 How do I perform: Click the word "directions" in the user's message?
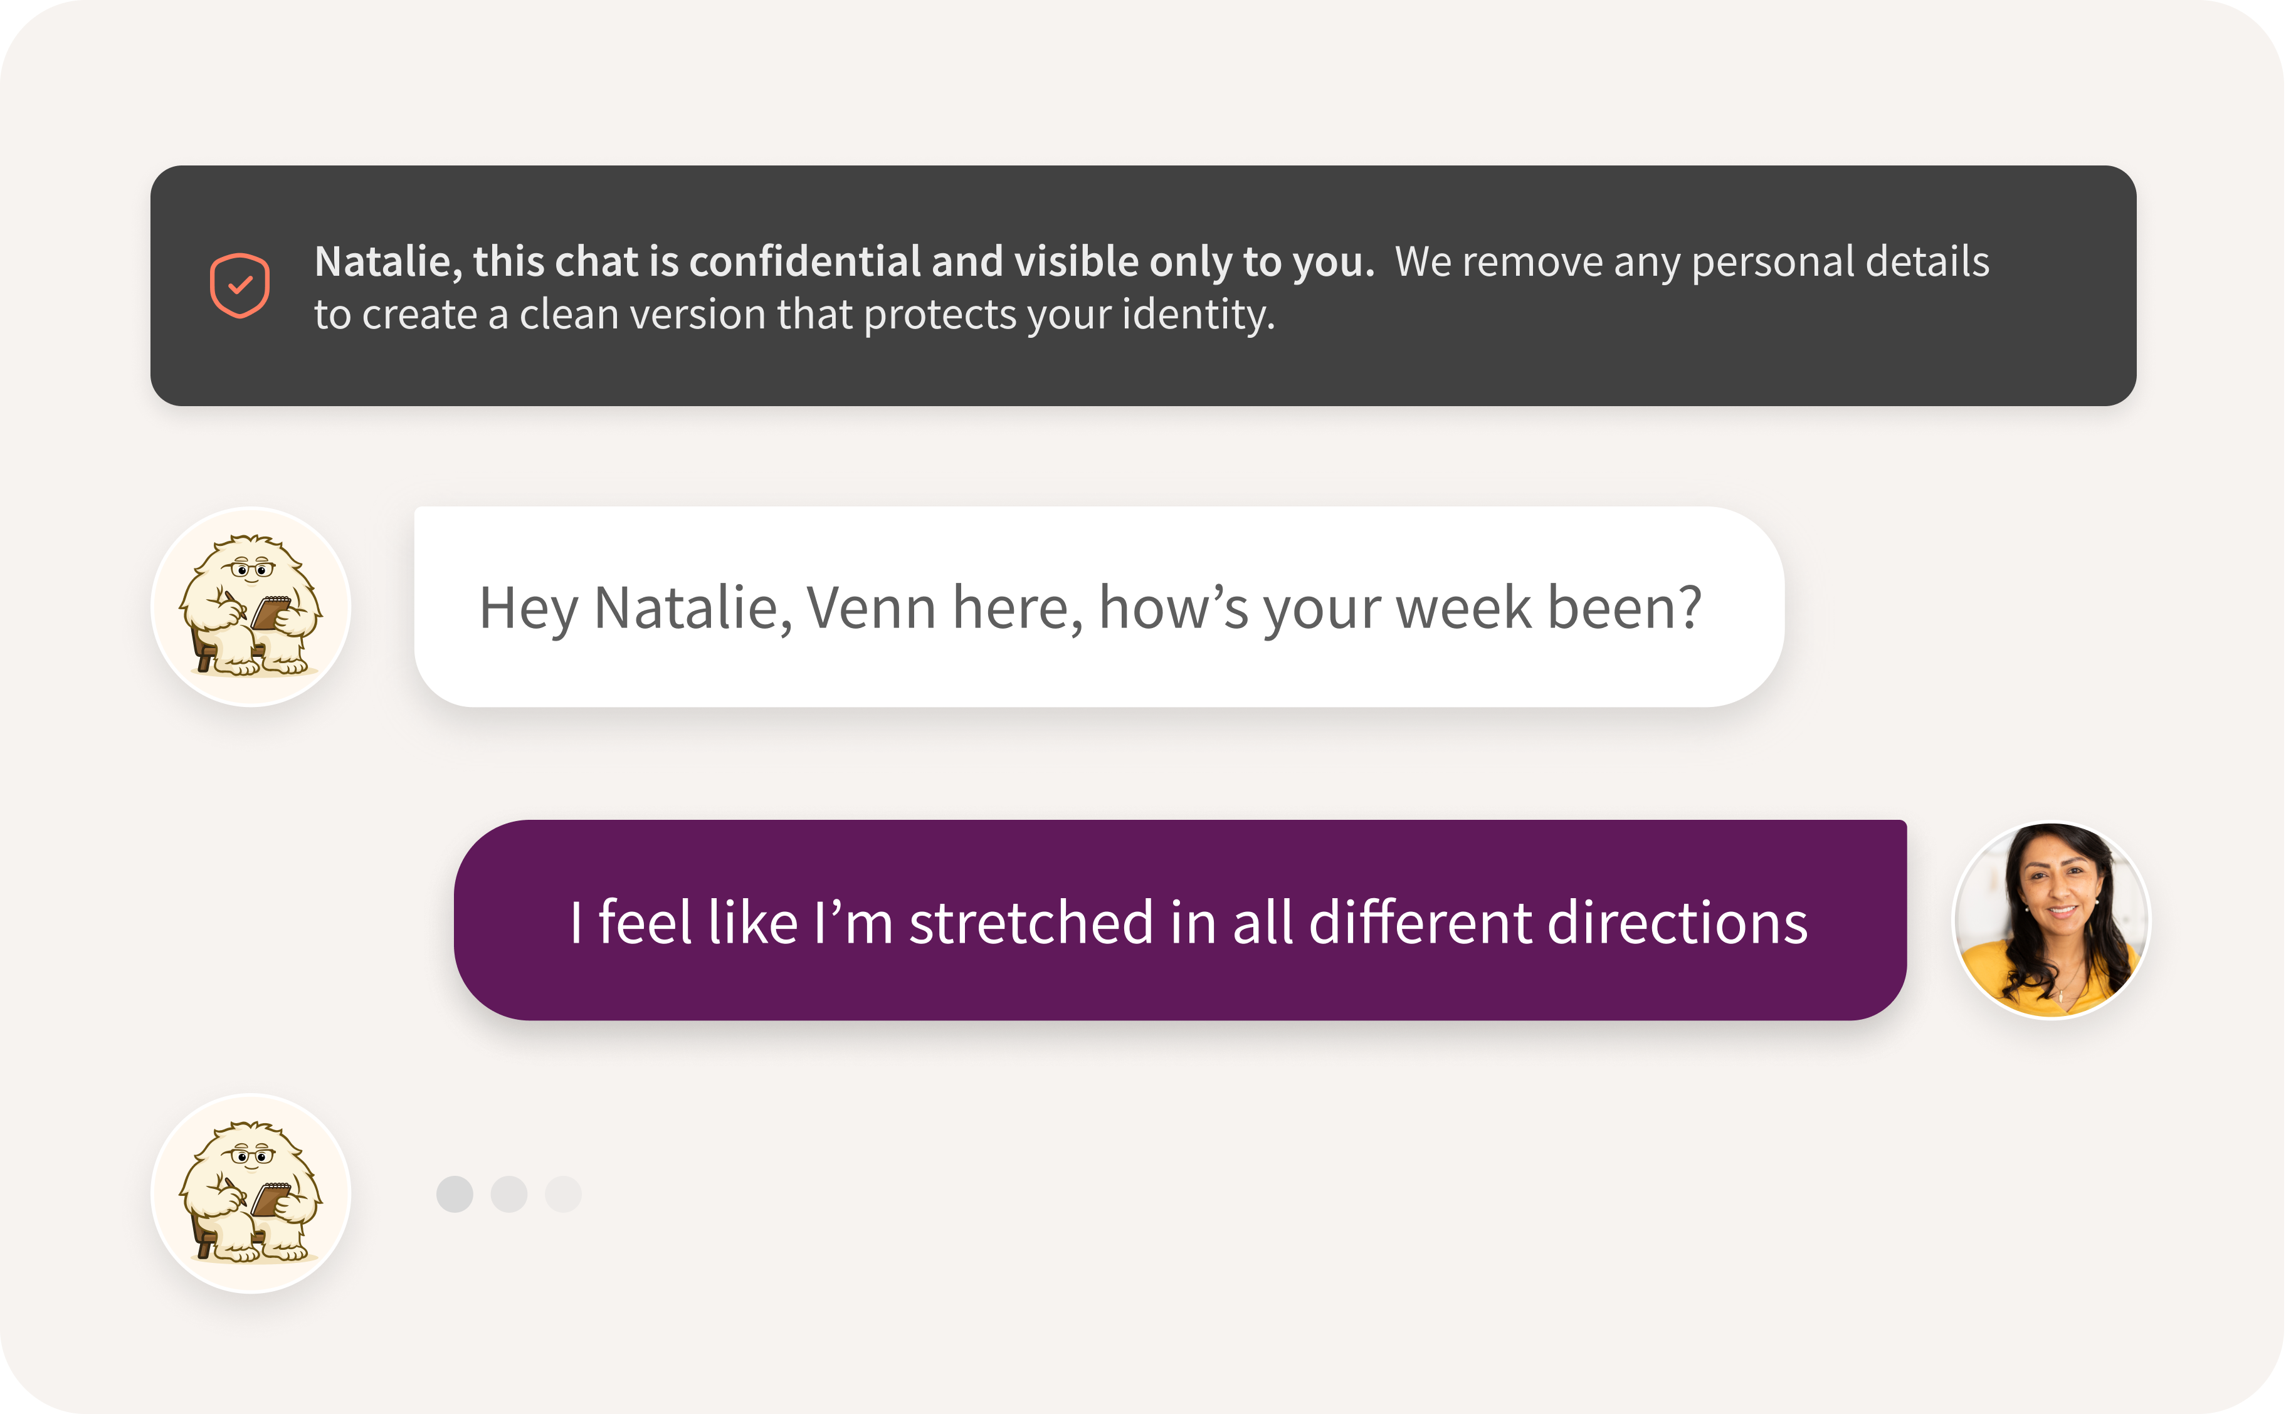point(1677,922)
